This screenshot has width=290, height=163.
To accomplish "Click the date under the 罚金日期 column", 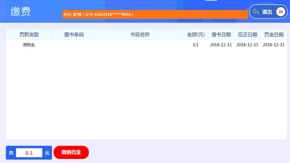I will coord(274,45).
